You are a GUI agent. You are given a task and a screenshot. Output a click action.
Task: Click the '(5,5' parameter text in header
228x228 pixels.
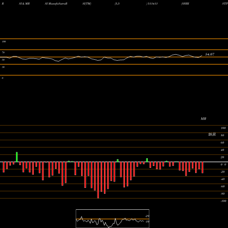click(117, 4)
